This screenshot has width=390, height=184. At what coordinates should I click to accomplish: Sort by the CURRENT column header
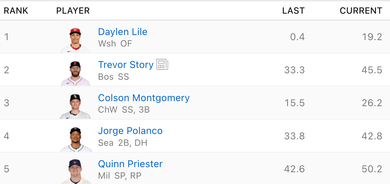click(361, 11)
